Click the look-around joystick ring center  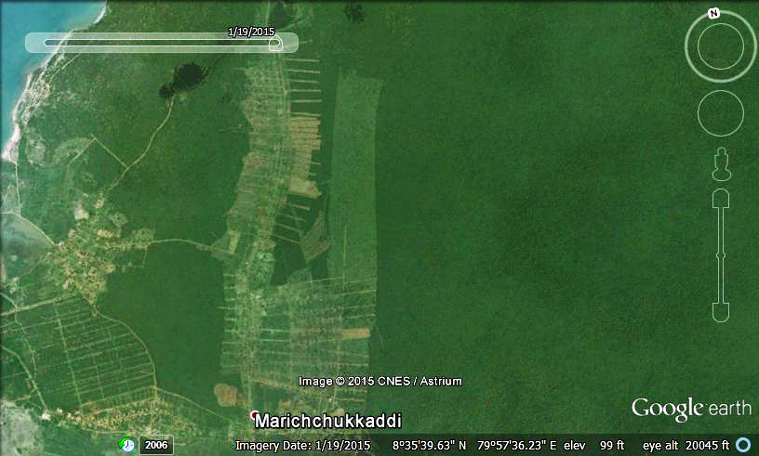[721, 46]
